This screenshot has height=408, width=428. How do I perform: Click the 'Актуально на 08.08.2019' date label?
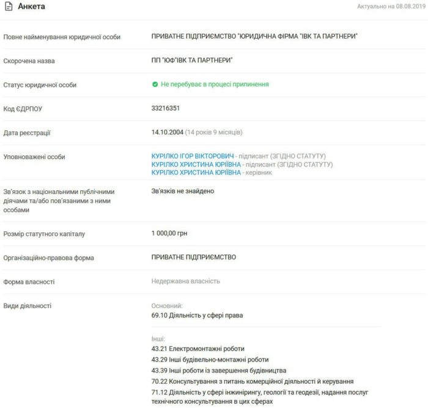point(392,6)
